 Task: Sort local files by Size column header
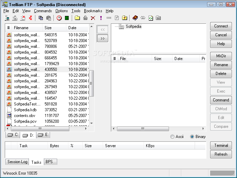coord(54,28)
